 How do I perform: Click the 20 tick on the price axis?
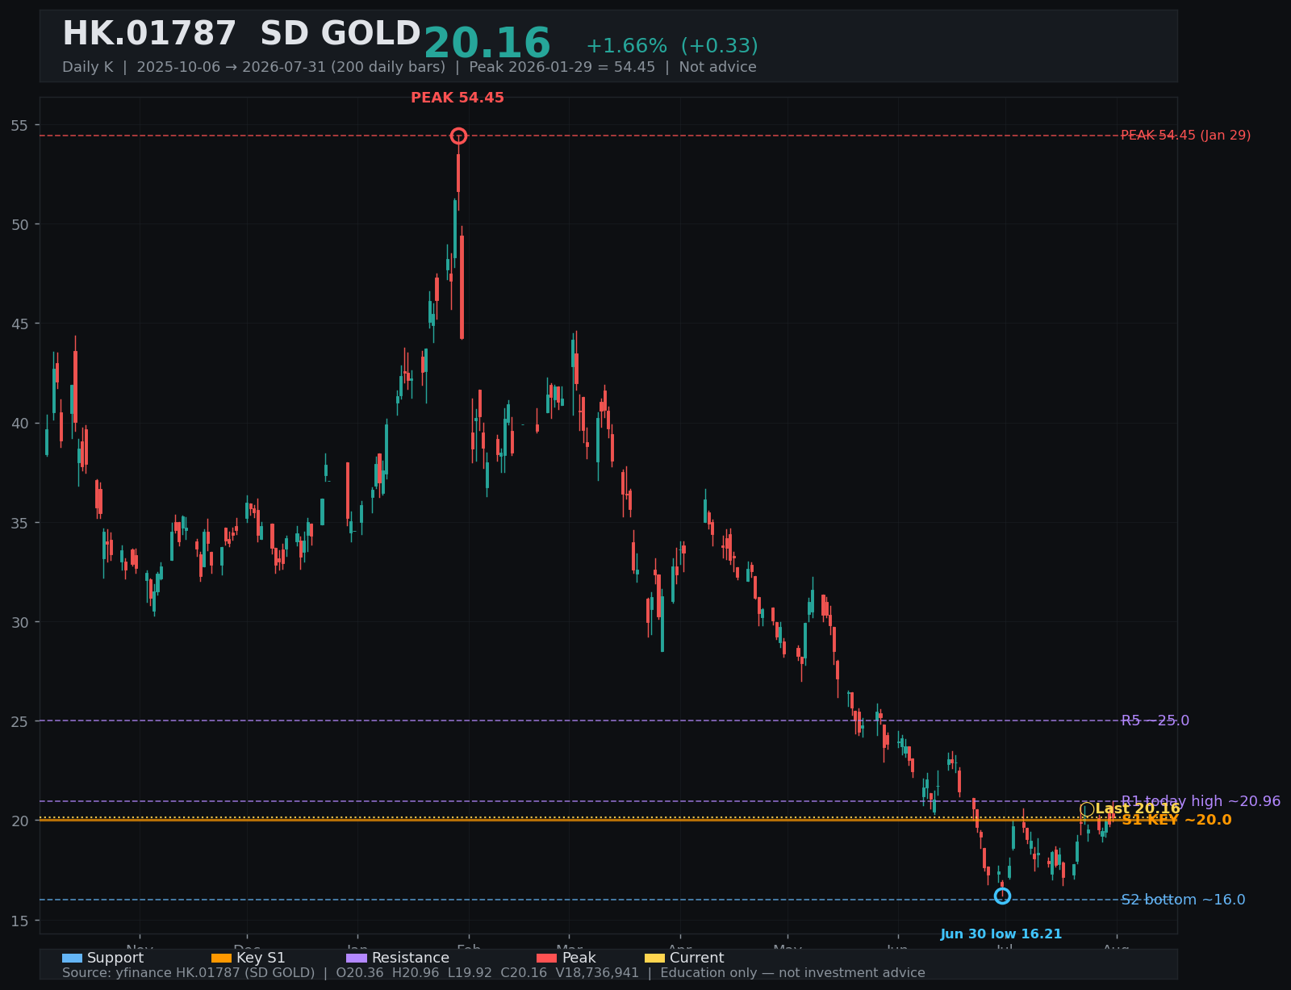coord(19,821)
